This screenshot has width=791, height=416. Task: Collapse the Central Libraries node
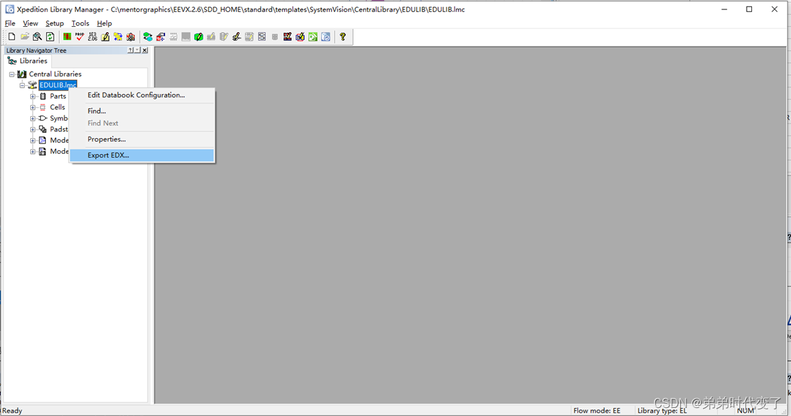point(11,74)
